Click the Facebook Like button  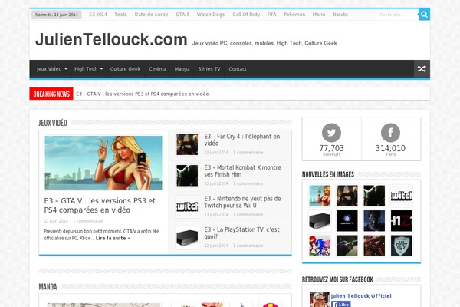click(341, 305)
